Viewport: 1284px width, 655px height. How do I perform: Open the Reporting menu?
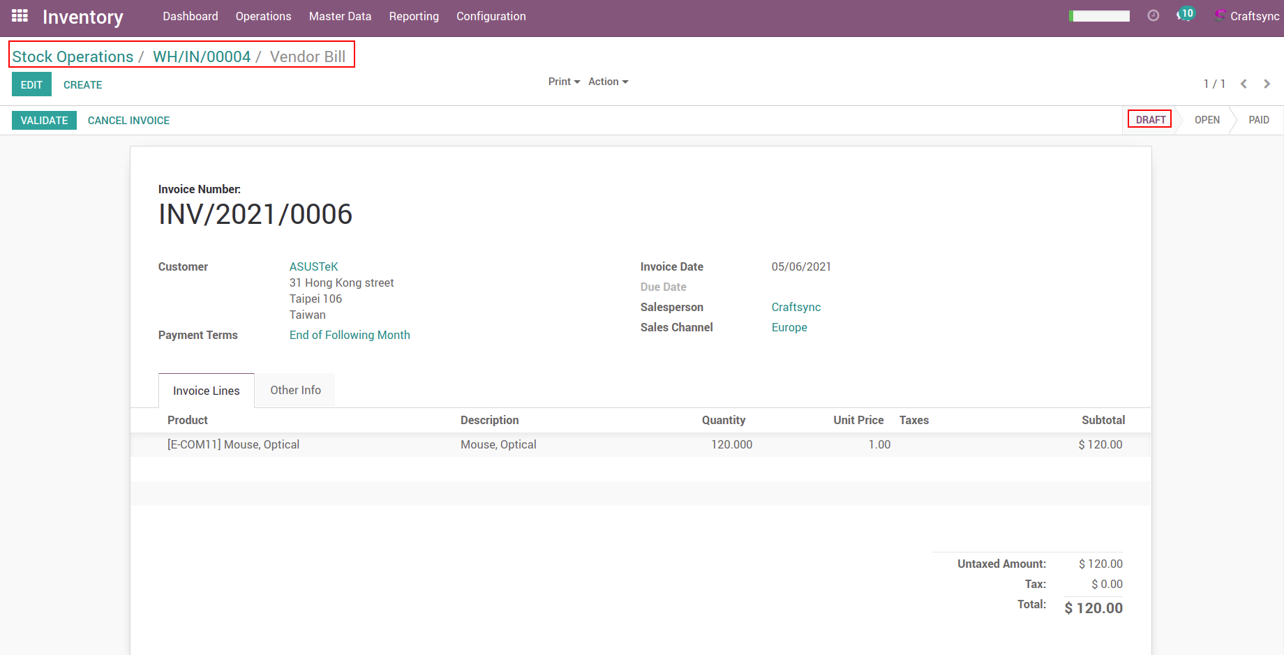414,16
